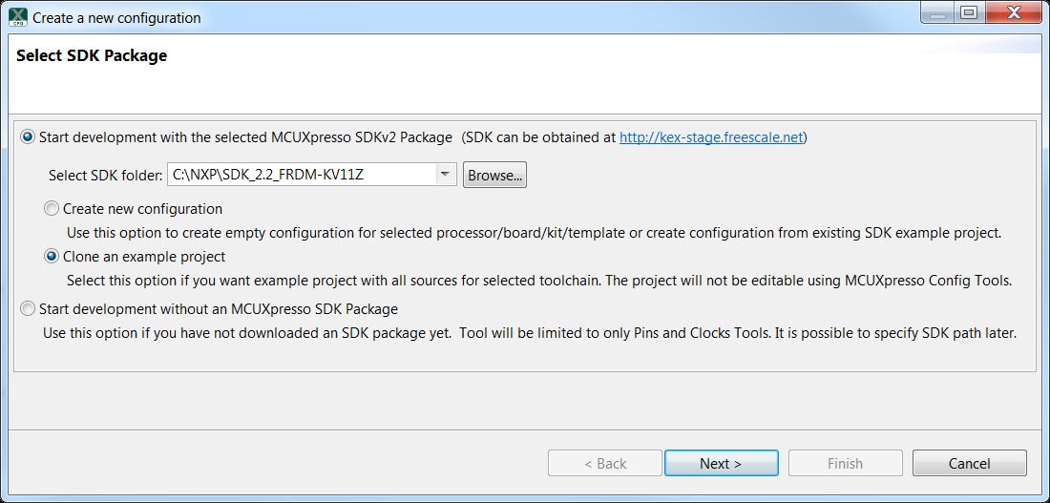Open the kex-stage.freescale.net link
This screenshot has width=1050, height=503.
click(x=710, y=137)
